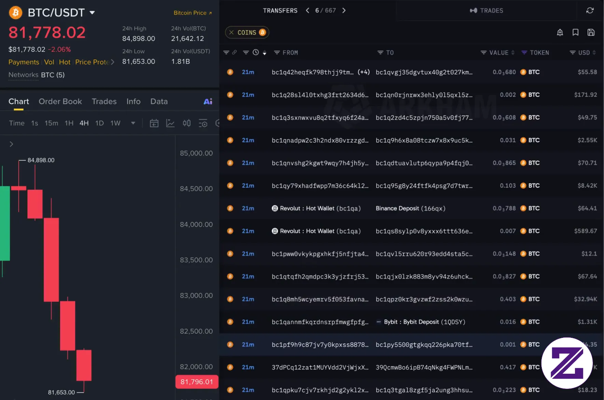Switch to the Order Book tab
The image size is (604, 400).
(x=60, y=101)
